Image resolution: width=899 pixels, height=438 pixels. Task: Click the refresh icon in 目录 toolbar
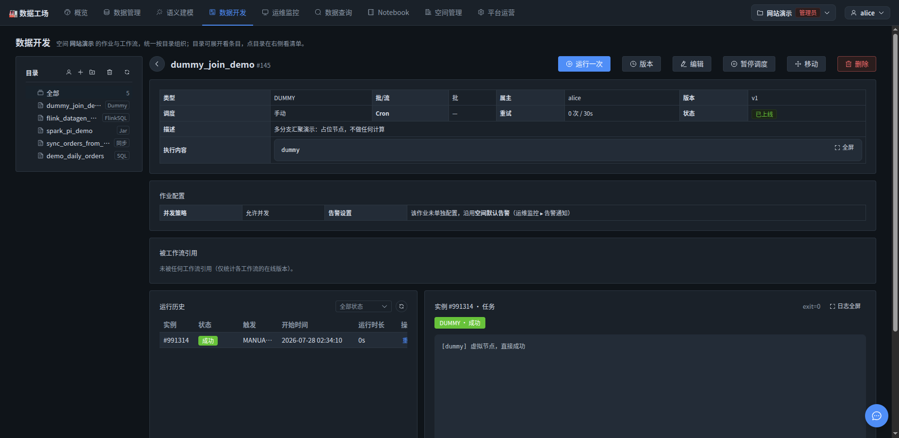tap(127, 72)
